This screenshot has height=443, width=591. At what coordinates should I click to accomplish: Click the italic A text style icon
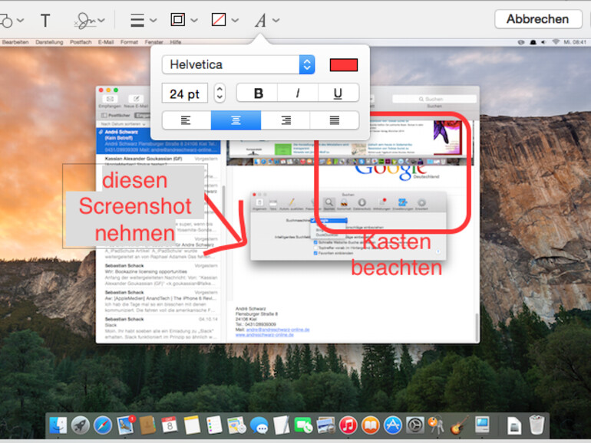(260, 21)
